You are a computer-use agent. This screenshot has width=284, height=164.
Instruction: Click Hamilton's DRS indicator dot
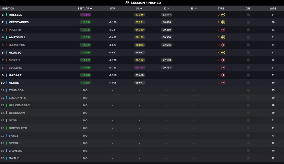(x=248, y=45)
